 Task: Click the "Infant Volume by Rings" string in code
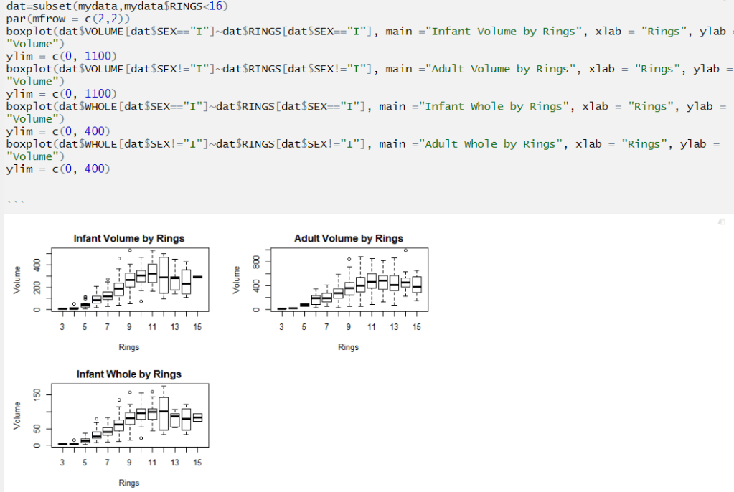[x=504, y=32]
